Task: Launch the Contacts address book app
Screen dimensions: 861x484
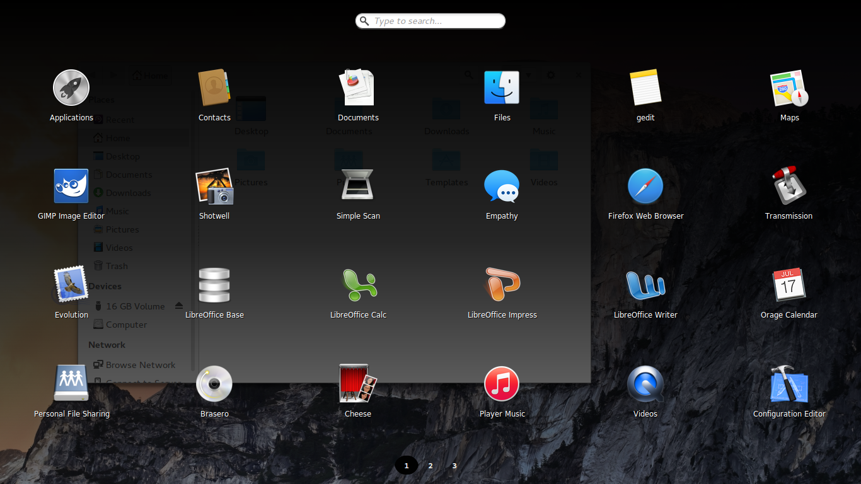Action: click(214, 87)
